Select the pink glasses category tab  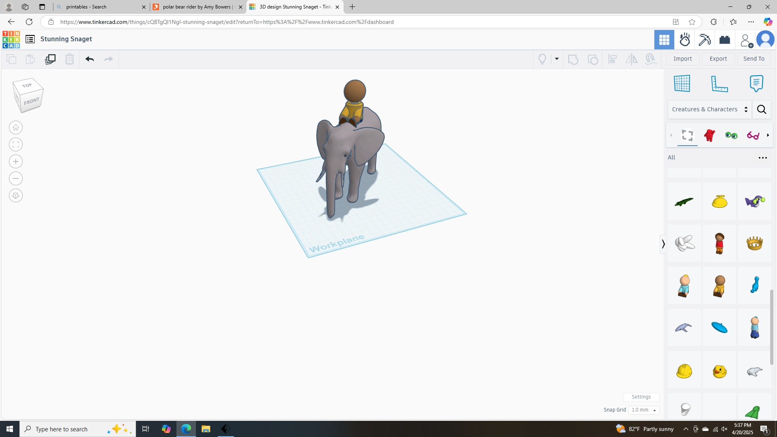click(x=753, y=135)
